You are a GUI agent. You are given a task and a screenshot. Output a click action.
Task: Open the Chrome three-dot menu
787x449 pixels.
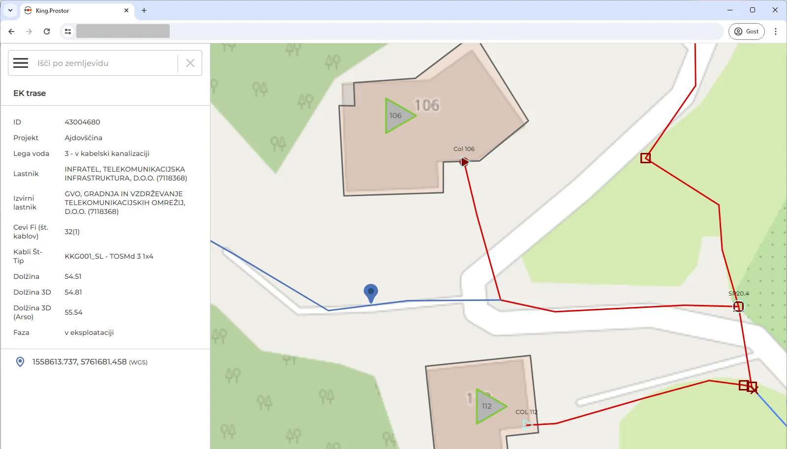pyautogui.click(x=776, y=31)
